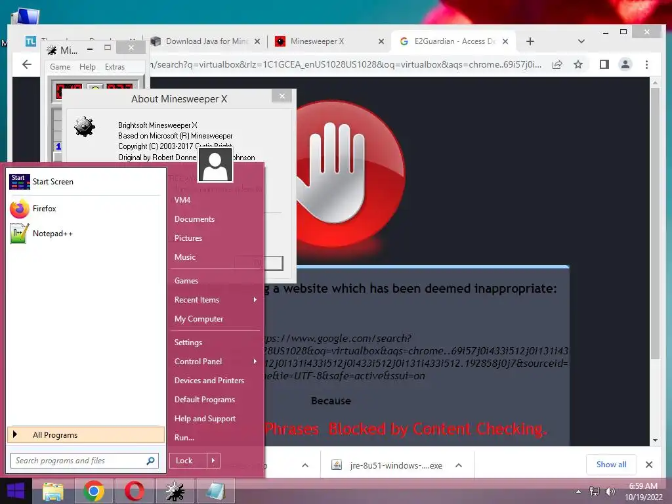The width and height of the screenshot is (672, 504).
Task: Switch to the E2Guardian tab
Action: [x=452, y=41]
